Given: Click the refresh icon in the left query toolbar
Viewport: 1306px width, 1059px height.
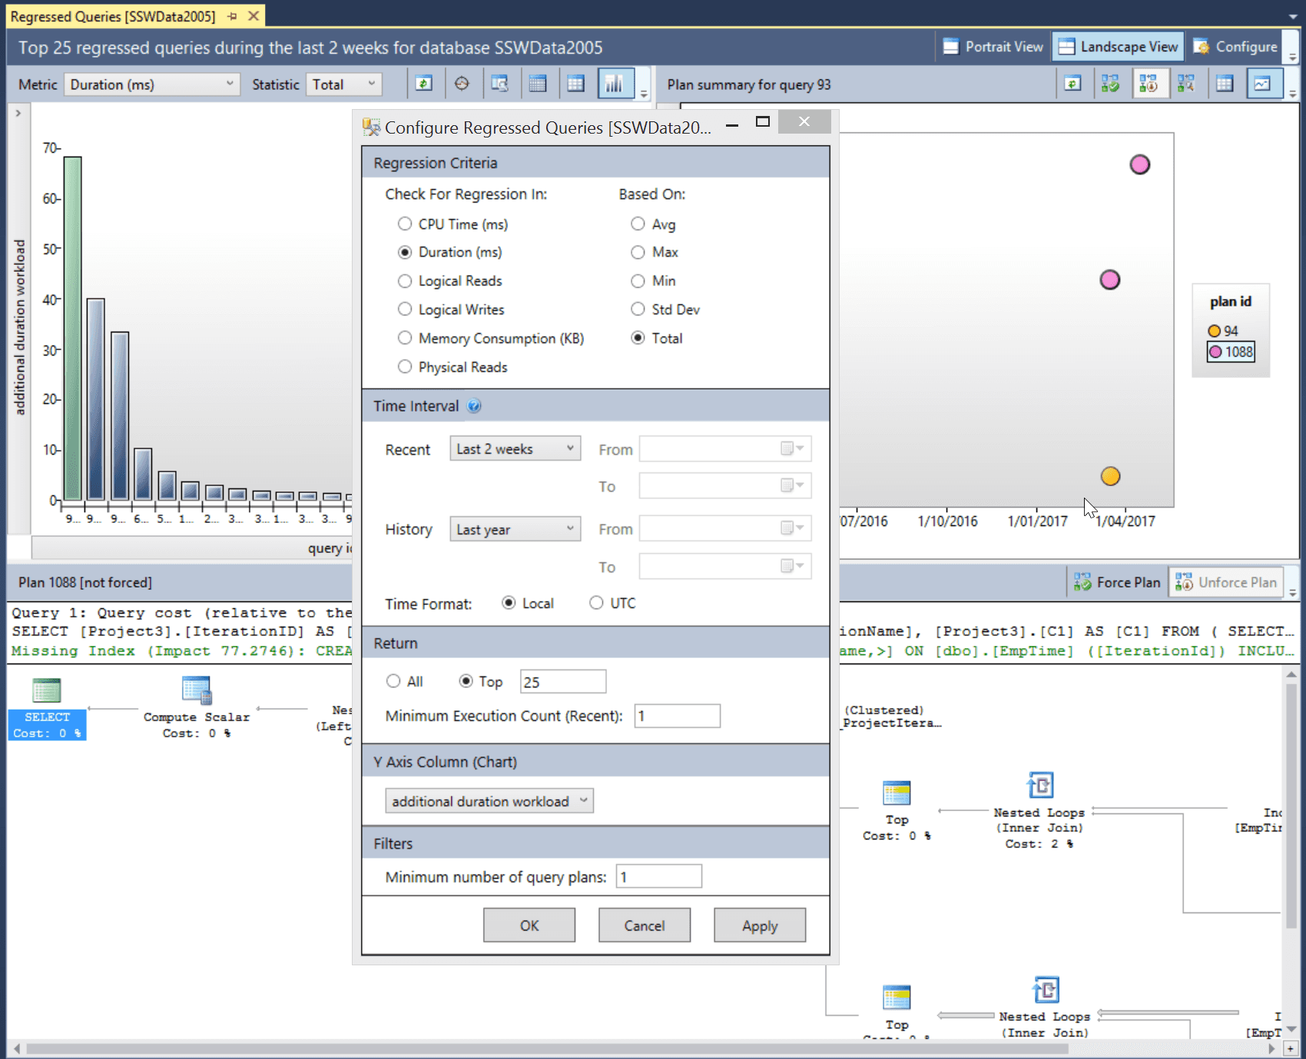Looking at the screenshot, I should (x=424, y=84).
